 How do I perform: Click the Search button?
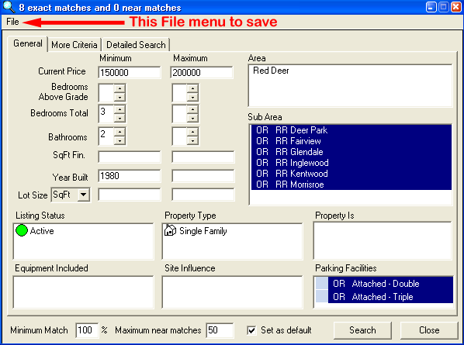(x=362, y=330)
